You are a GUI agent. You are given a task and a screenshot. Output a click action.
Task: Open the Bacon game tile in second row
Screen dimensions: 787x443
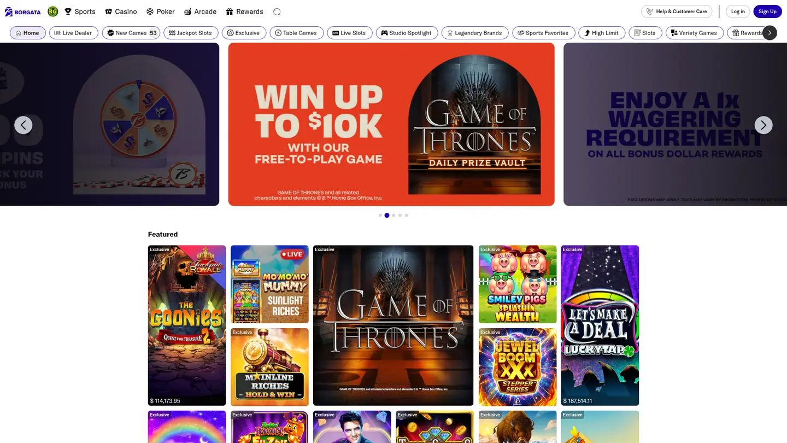(269, 427)
